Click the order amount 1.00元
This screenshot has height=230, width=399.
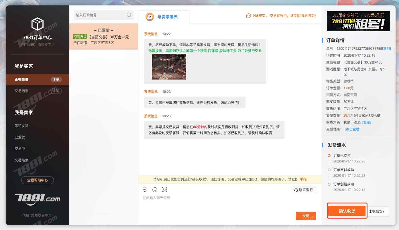349,88
